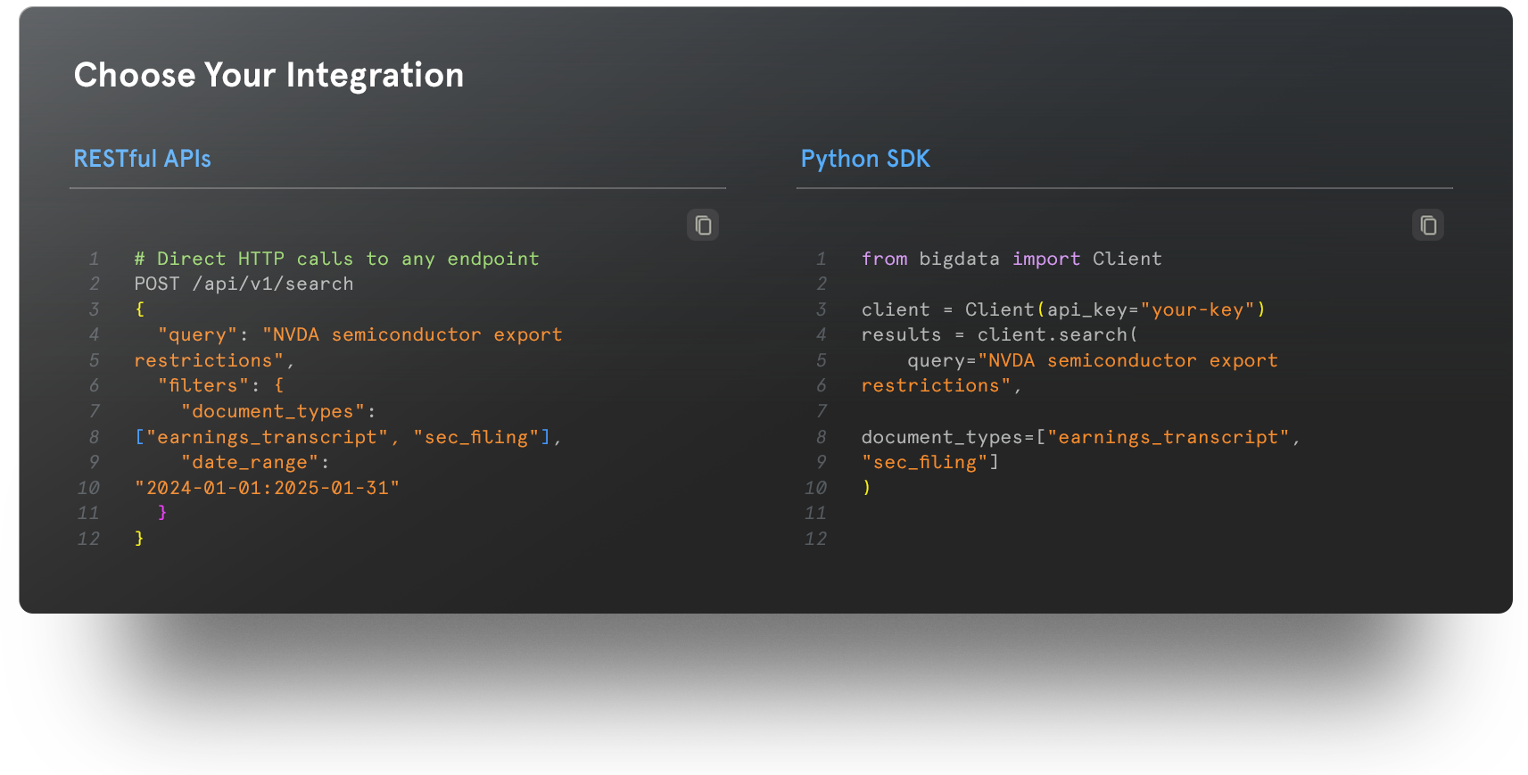Click "sec_filing" string in the Python snippet
Screen dimensions: 1528x775
924,462
